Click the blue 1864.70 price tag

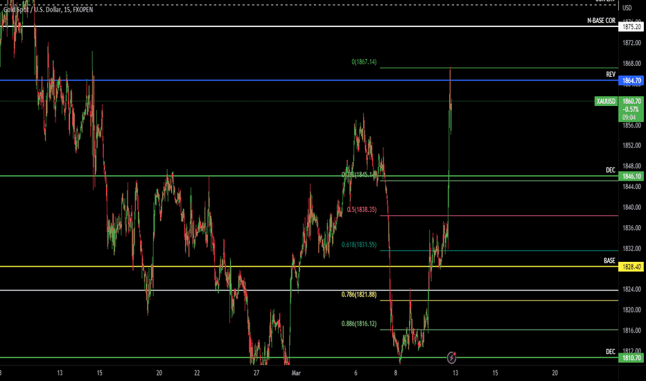(x=631, y=81)
